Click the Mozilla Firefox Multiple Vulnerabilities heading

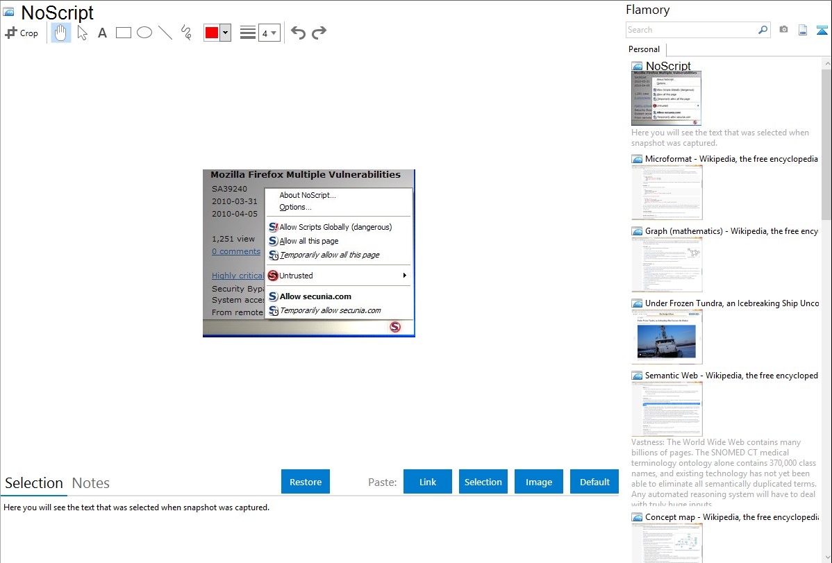coord(306,174)
